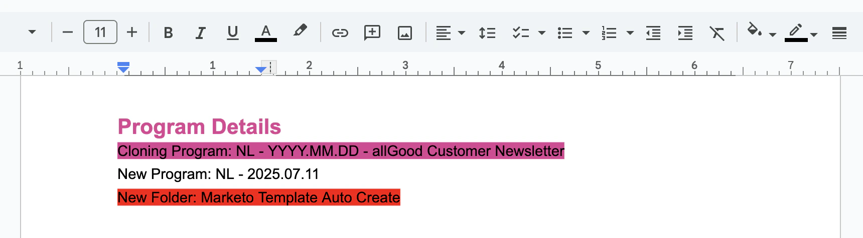Increase font size with plus button
Image resolution: width=863 pixels, height=238 pixels.
(132, 32)
